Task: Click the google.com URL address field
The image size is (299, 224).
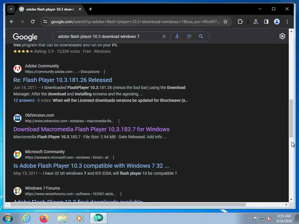Action: click(135, 22)
